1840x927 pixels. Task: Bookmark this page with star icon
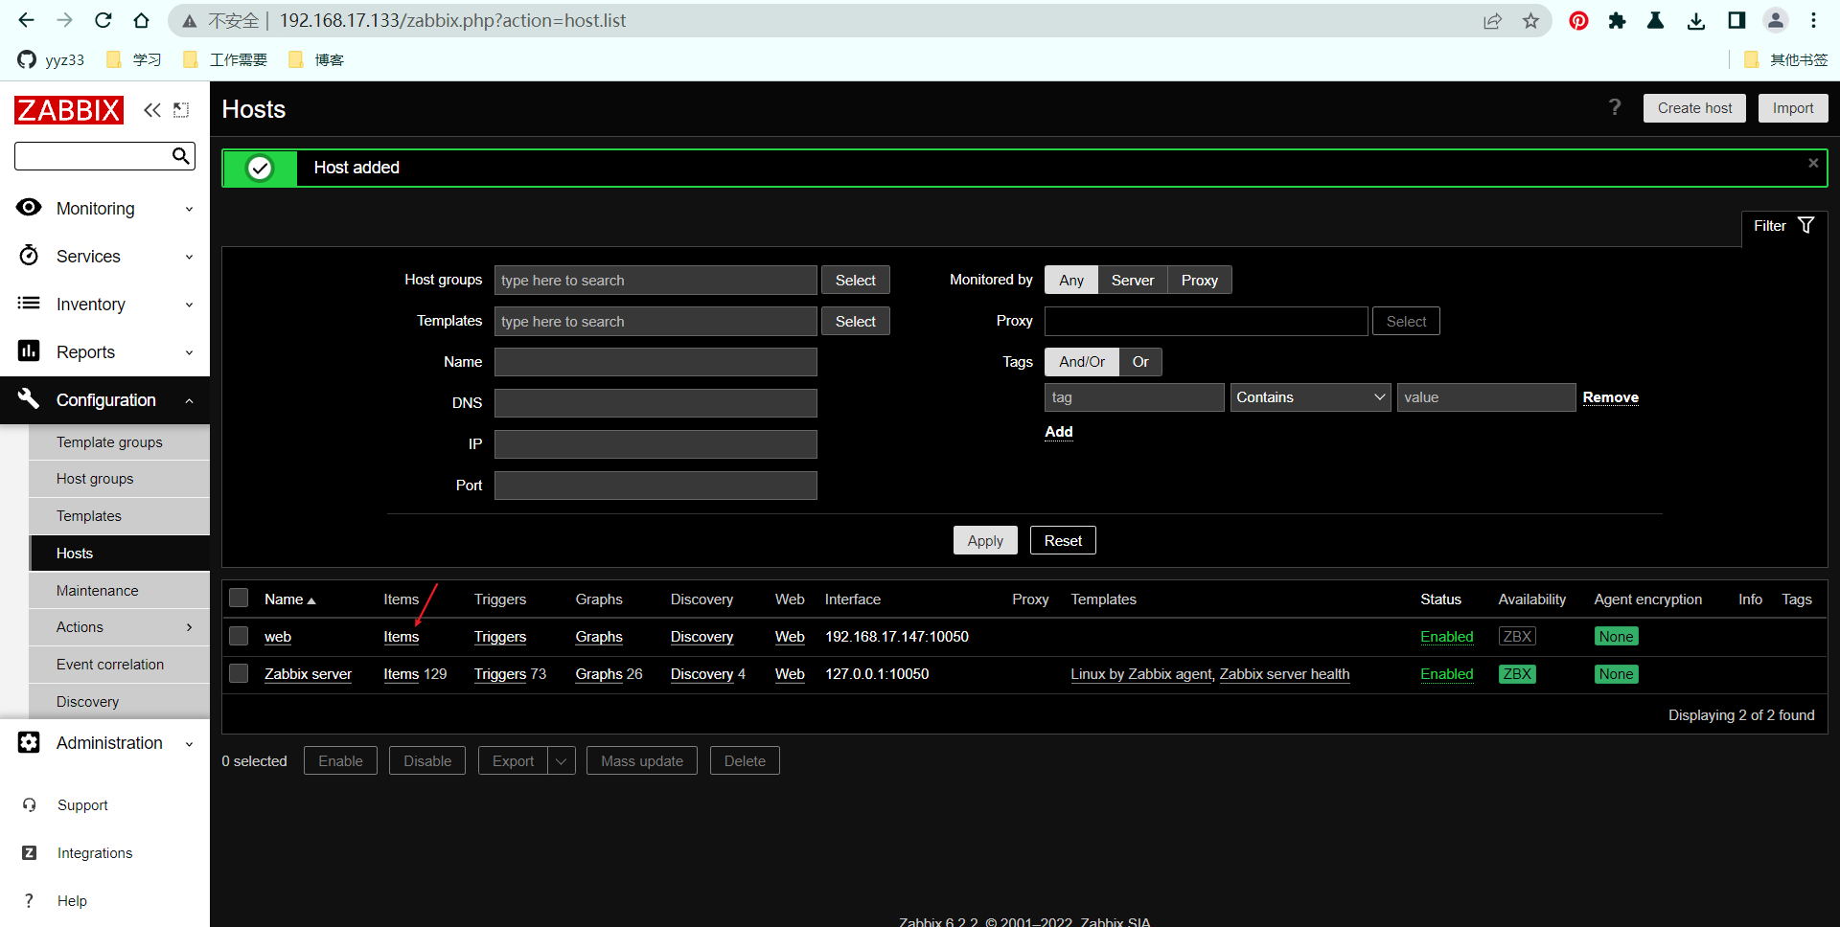(x=1530, y=20)
